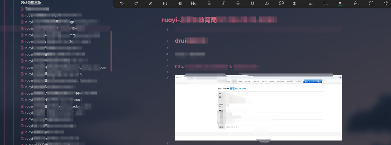Collapse the editor with the shrink icon

(x=385, y=3)
